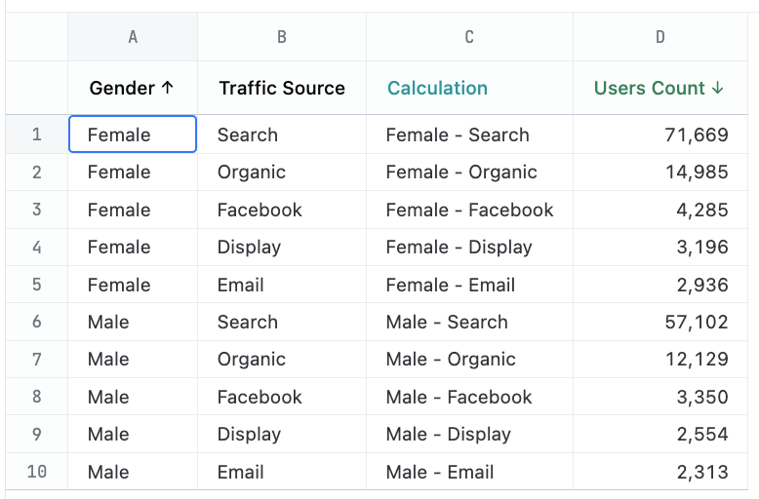Click the Display cell in row 4
This screenshot has height=499, width=759.
click(x=249, y=247)
